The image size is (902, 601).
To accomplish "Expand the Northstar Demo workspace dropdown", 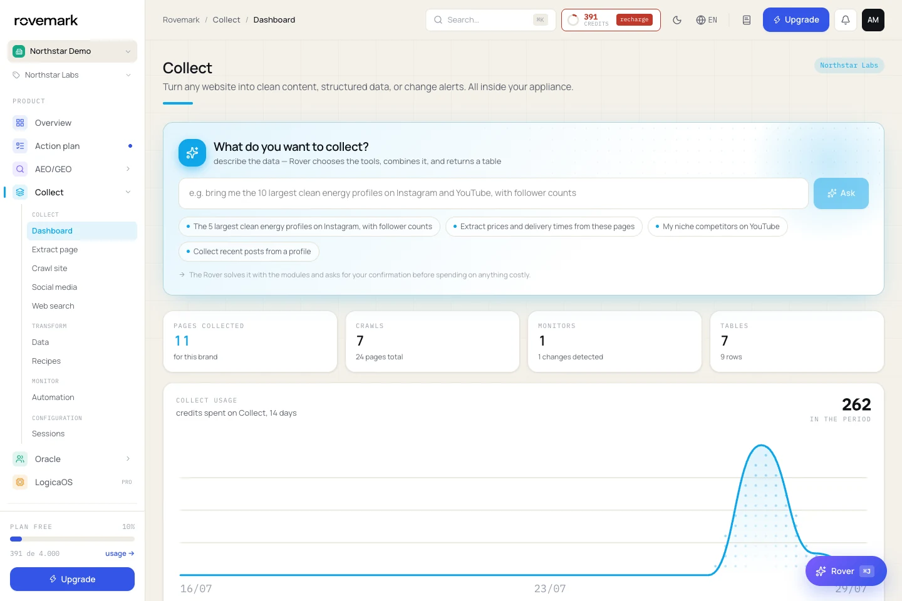I will tap(128, 51).
